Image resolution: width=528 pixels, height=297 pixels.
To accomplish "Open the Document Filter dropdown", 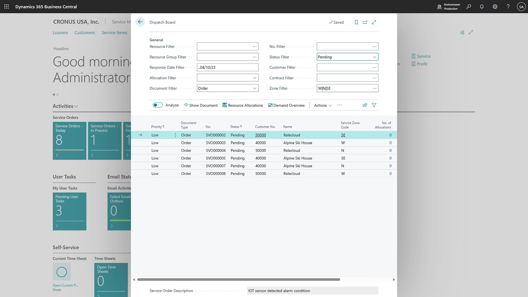I will 254,88.
